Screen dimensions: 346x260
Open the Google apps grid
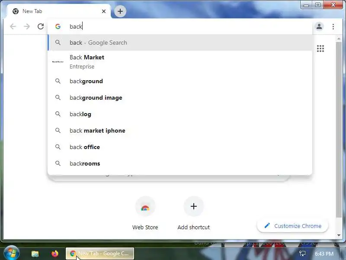pos(320,49)
